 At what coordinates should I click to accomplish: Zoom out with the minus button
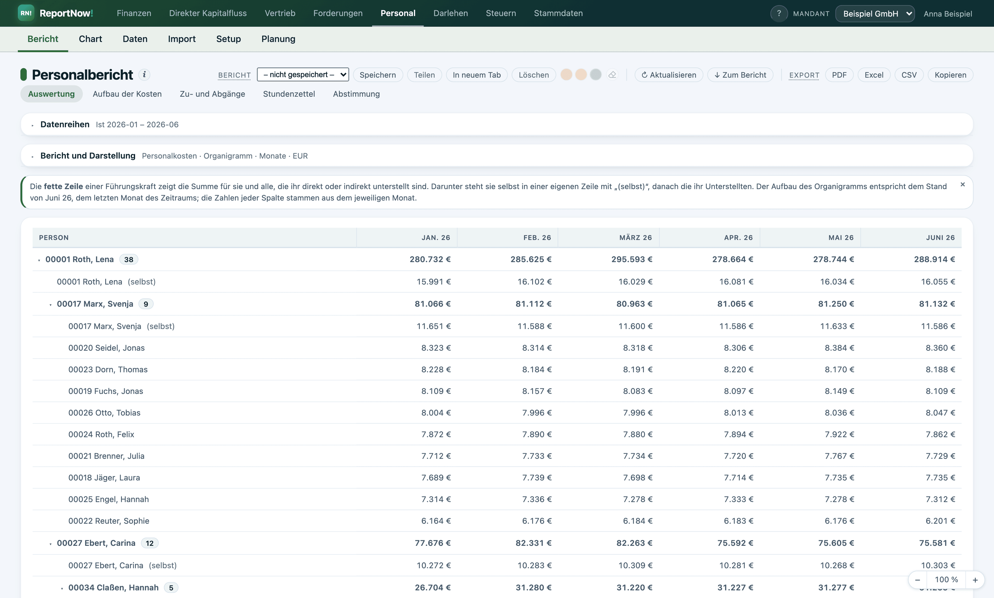coord(918,579)
